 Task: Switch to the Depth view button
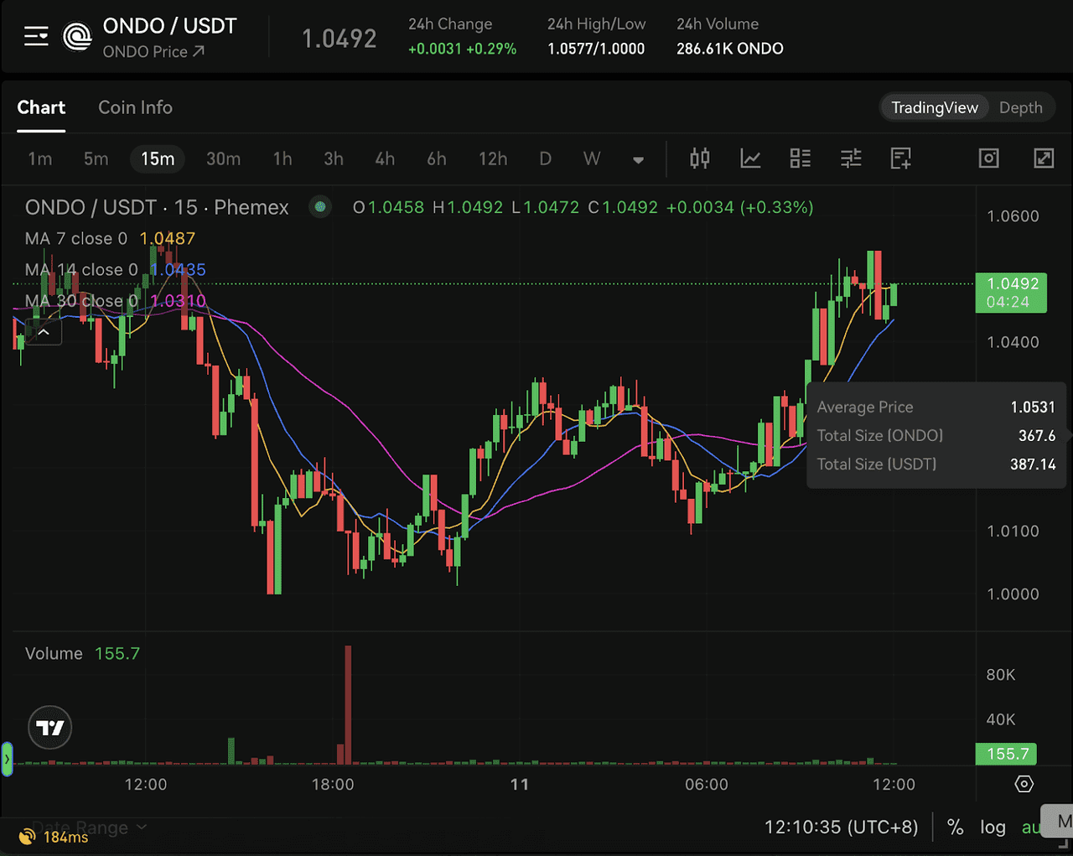point(1021,107)
